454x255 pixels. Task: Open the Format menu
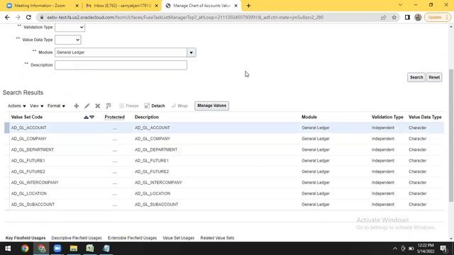tap(56, 106)
